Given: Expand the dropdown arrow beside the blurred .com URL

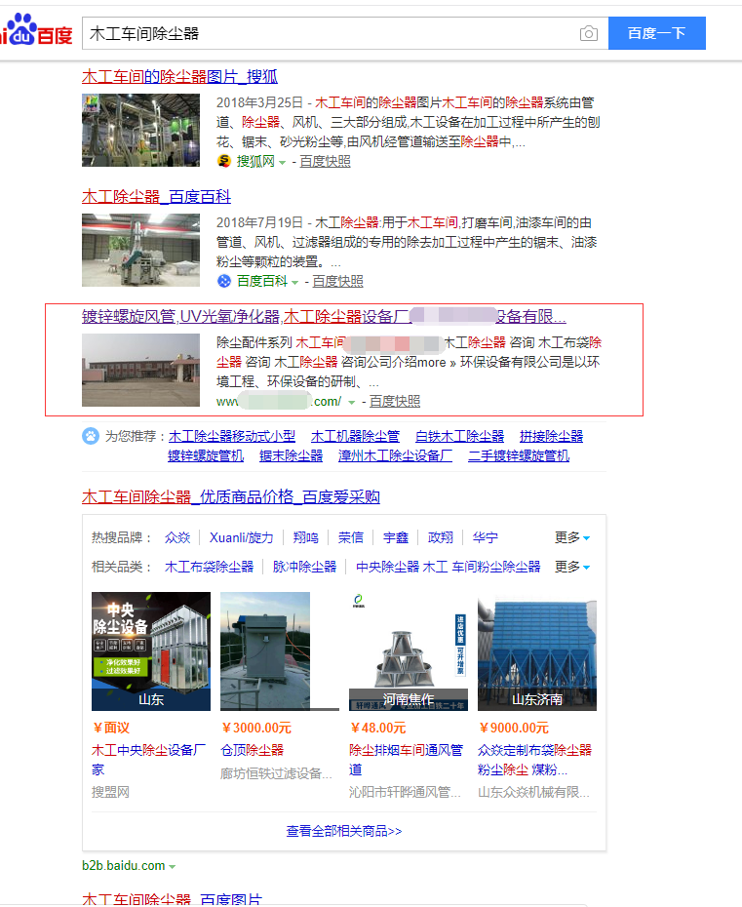Looking at the screenshot, I should point(351,402).
